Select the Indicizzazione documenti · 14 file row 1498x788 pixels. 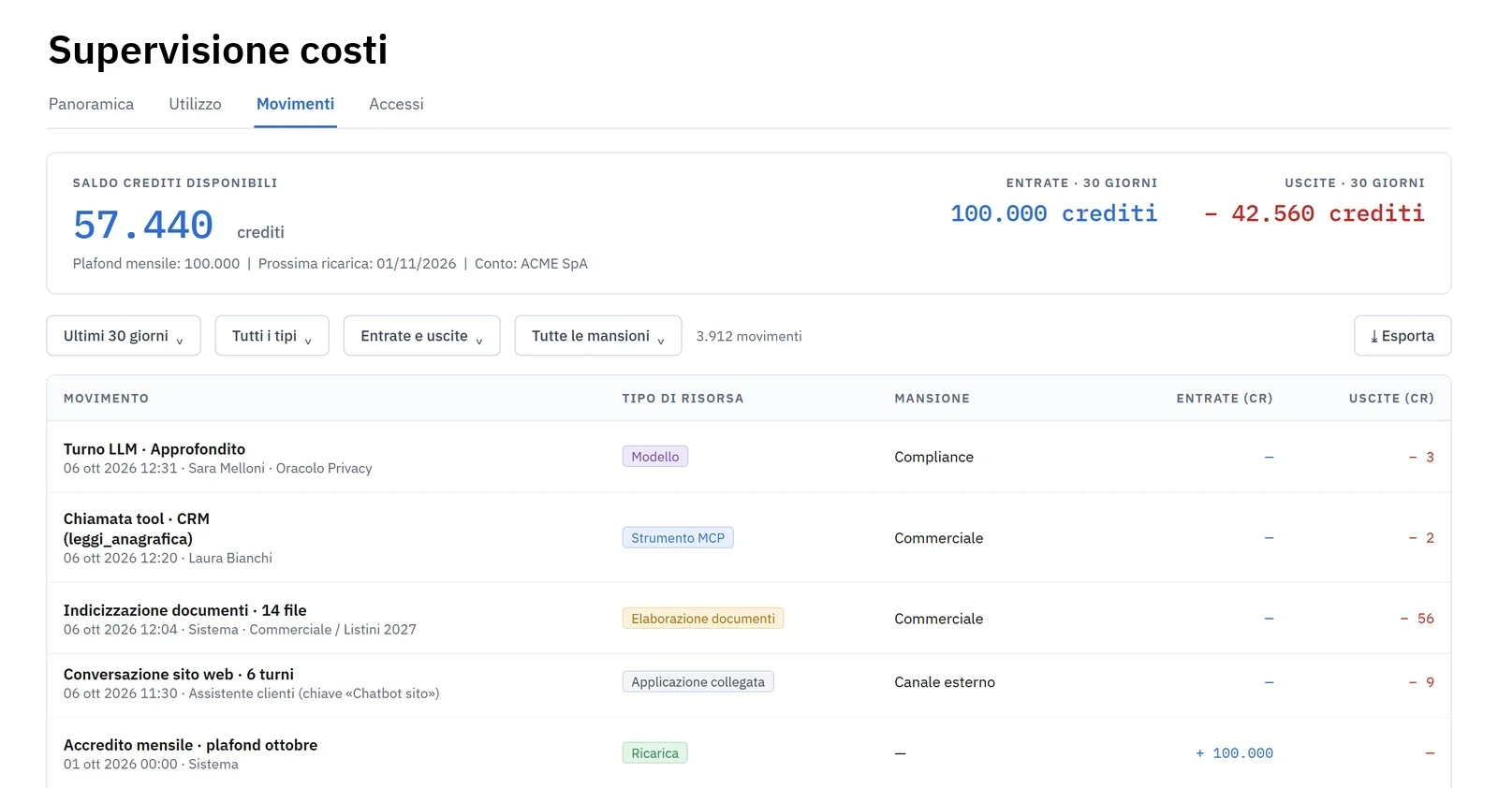[749, 619]
